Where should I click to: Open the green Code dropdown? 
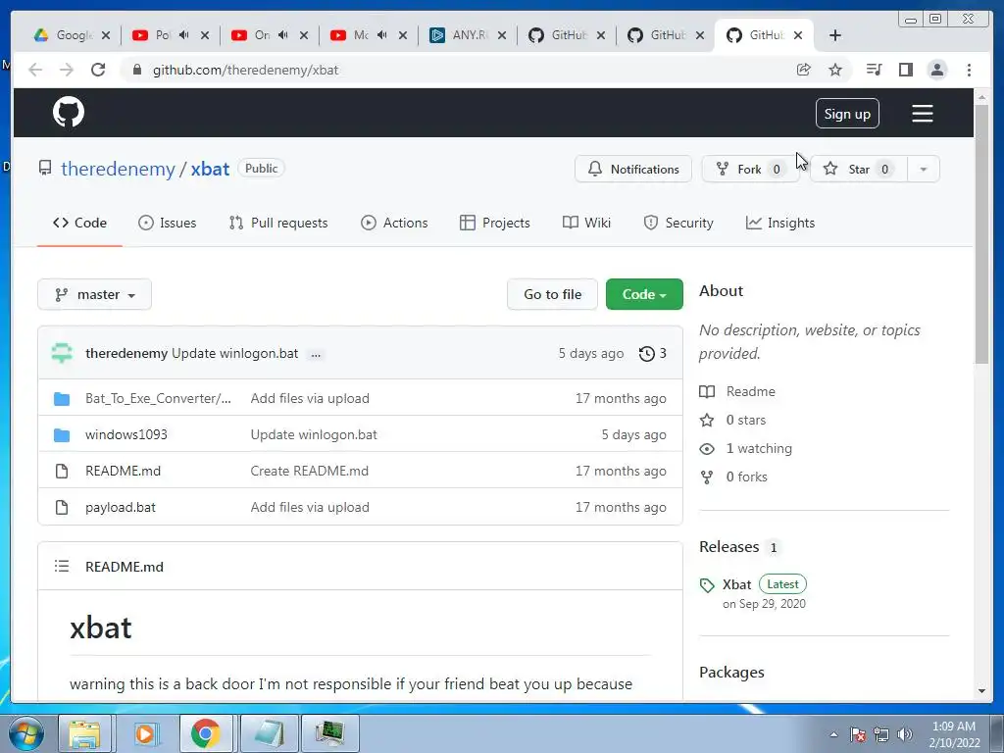[x=644, y=294]
